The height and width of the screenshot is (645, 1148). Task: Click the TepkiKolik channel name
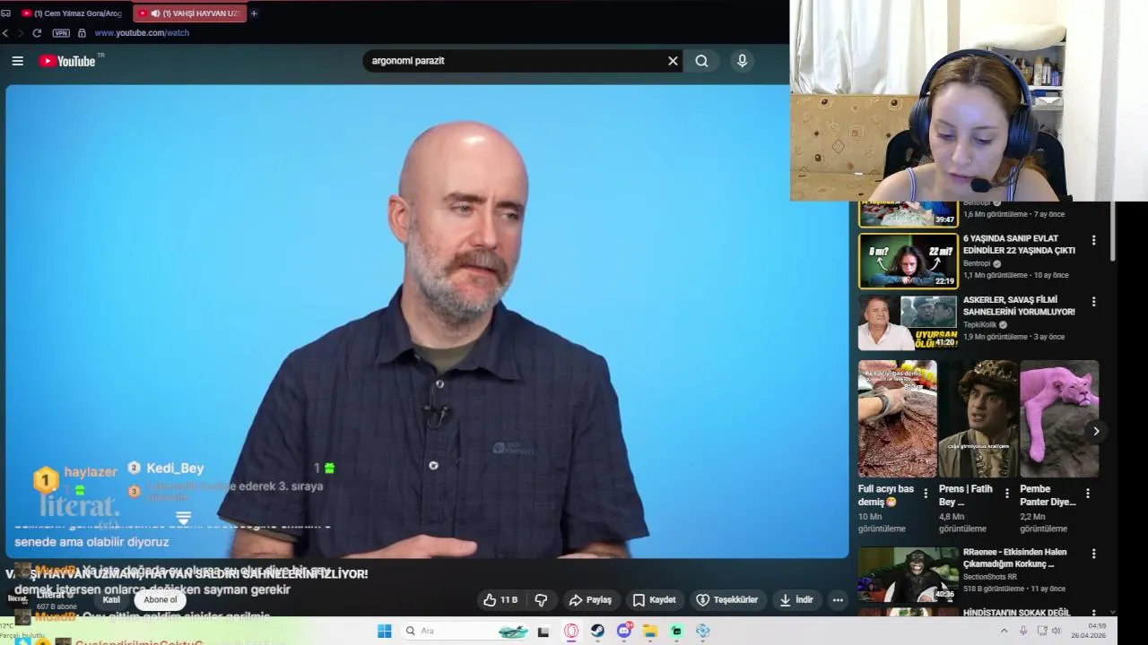click(979, 324)
